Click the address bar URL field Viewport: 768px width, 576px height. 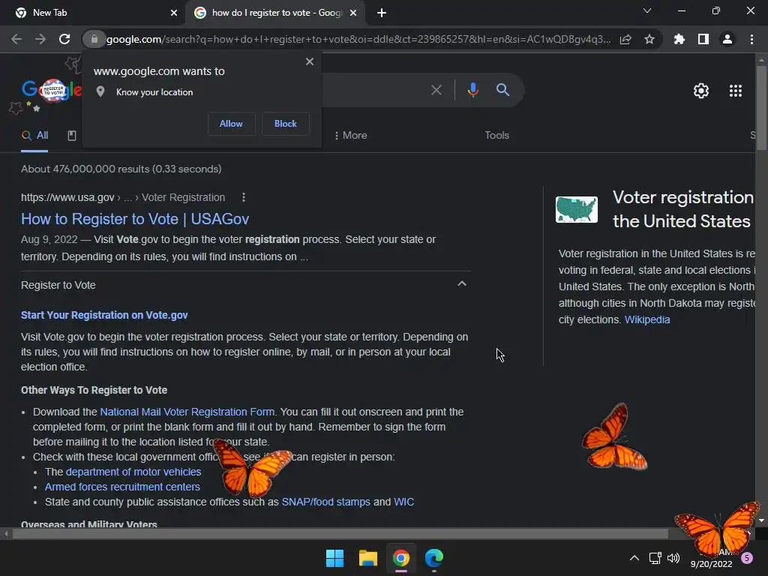click(358, 39)
